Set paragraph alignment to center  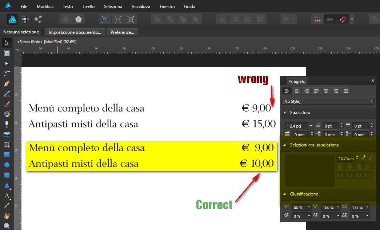point(297,91)
